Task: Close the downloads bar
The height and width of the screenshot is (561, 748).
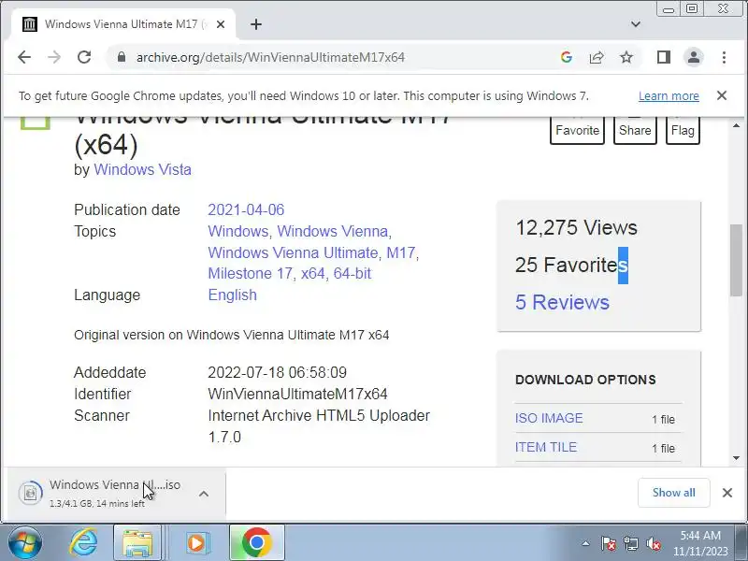Action: coord(727,493)
